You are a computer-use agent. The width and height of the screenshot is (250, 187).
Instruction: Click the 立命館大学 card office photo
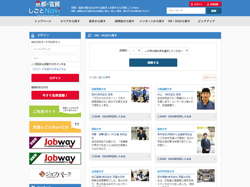pos(140,175)
